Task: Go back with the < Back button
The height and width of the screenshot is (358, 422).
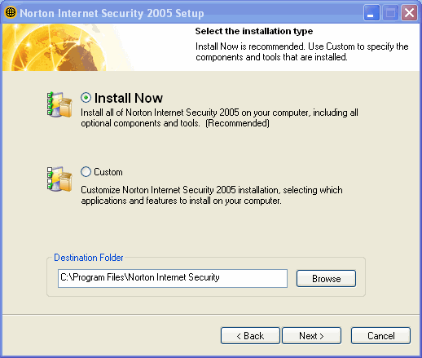Action: point(250,336)
